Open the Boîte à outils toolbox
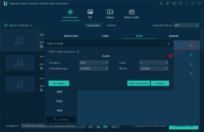This screenshot has height=132, width=204. (x=131, y=14)
